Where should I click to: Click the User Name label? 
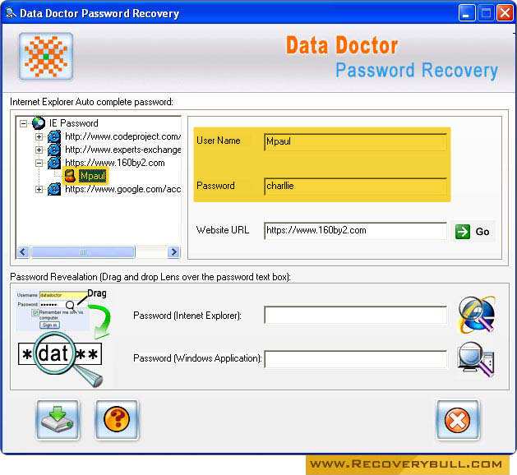point(219,141)
